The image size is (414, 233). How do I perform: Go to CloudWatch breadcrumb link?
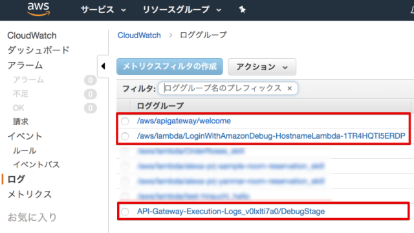pos(139,35)
